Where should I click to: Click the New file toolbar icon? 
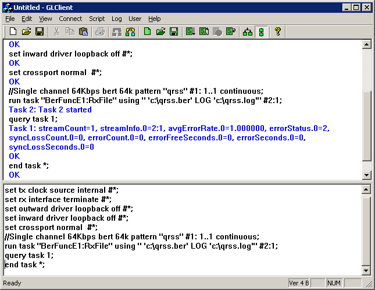coord(13,31)
